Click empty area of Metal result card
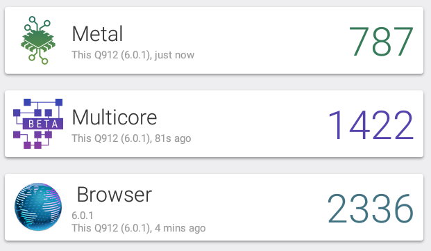Screen dimensions: 431x251 point(261,40)
